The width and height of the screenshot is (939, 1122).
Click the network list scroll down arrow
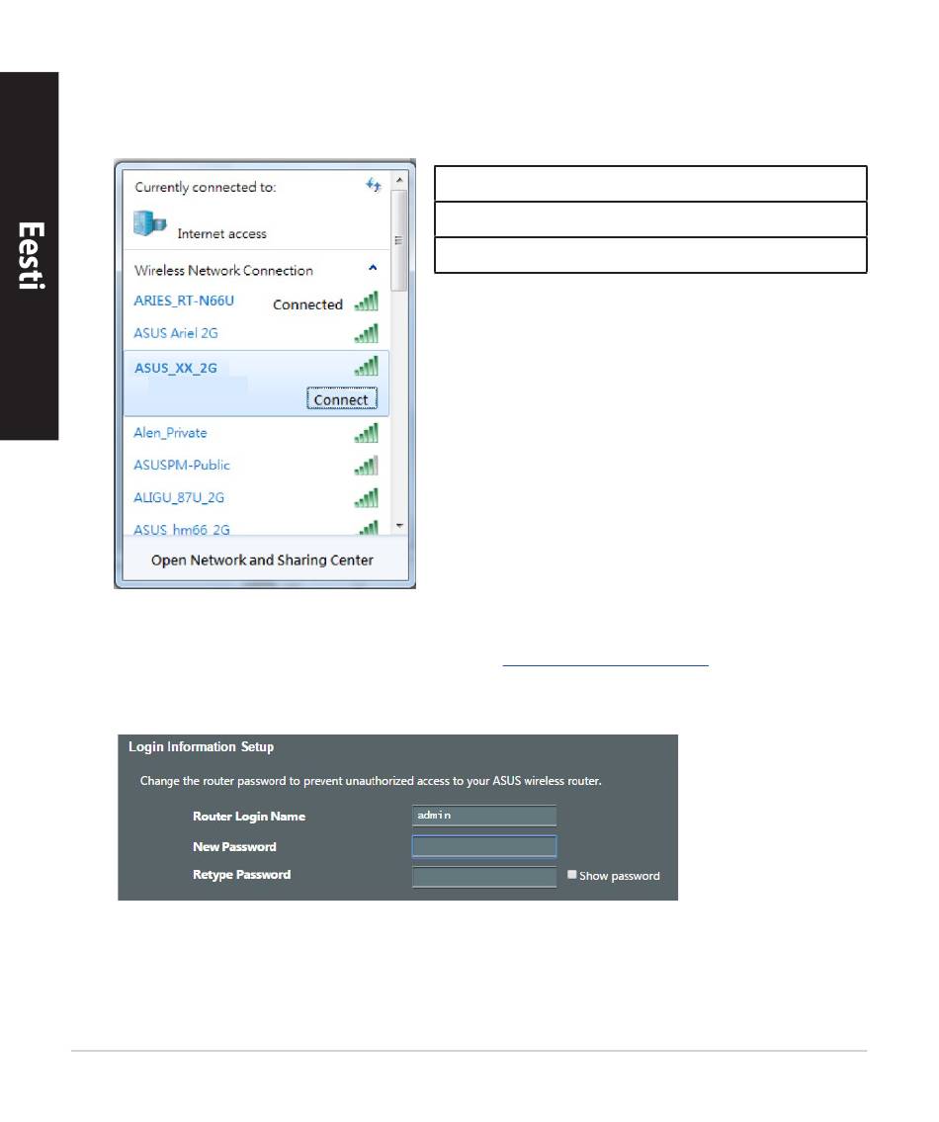399,526
